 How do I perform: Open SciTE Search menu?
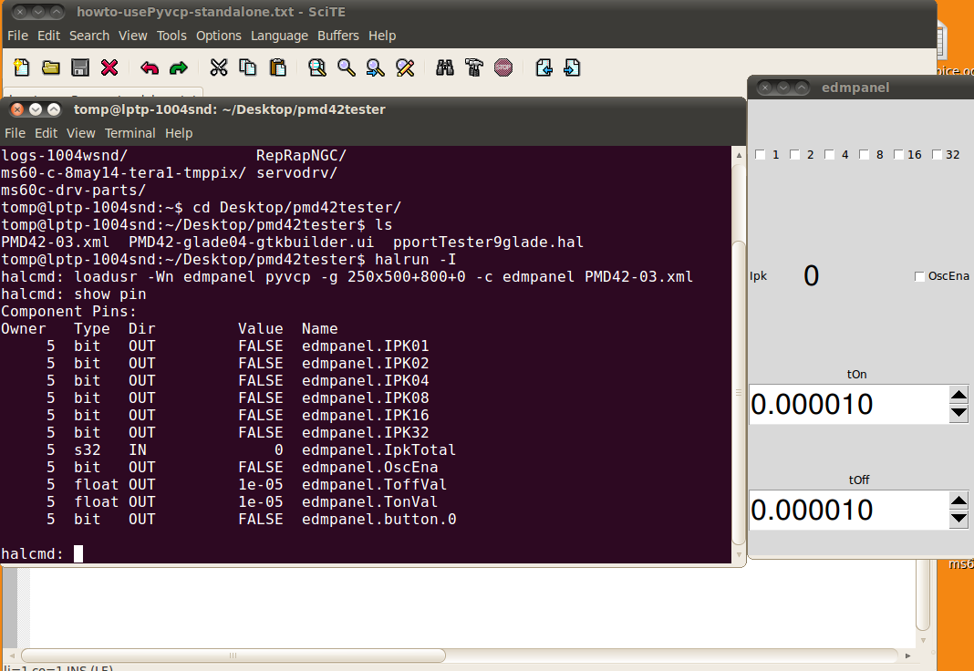pyautogui.click(x=88, y=36)
